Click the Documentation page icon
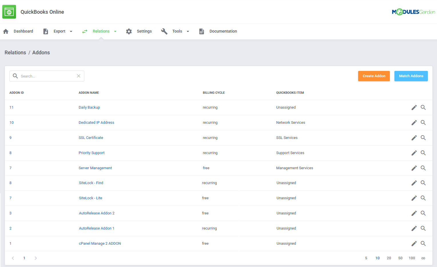Screen dimensions: 437x267 pos(201,31)
